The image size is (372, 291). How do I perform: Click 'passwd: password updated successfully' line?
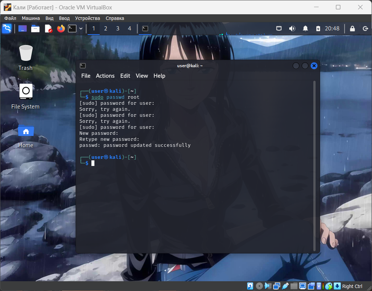click(135, 145)
